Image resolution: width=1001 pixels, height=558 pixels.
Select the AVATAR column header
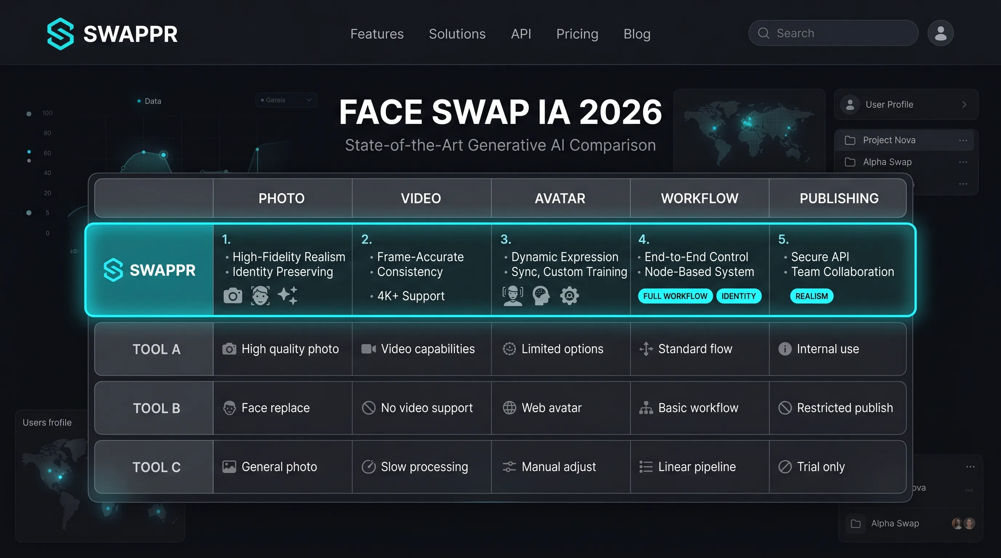561,198
